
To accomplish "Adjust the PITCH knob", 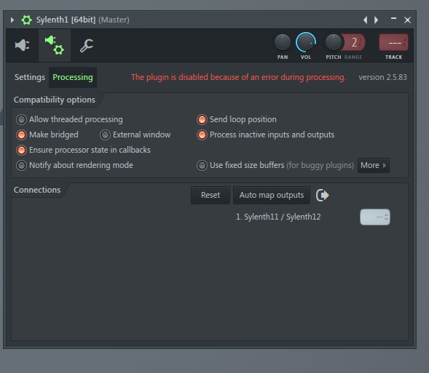I will click(334, 43).
